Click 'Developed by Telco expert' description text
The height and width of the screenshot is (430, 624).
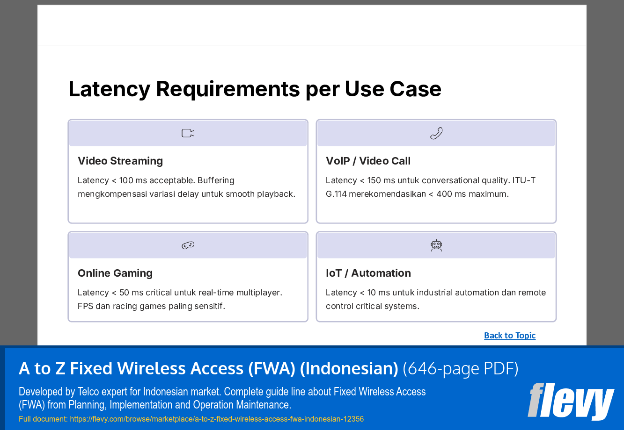tap(222, 398)
